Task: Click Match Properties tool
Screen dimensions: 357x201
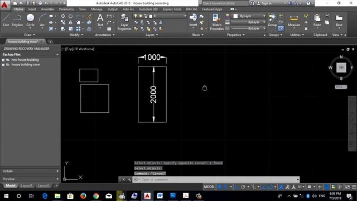Action: tap(216, 22)
